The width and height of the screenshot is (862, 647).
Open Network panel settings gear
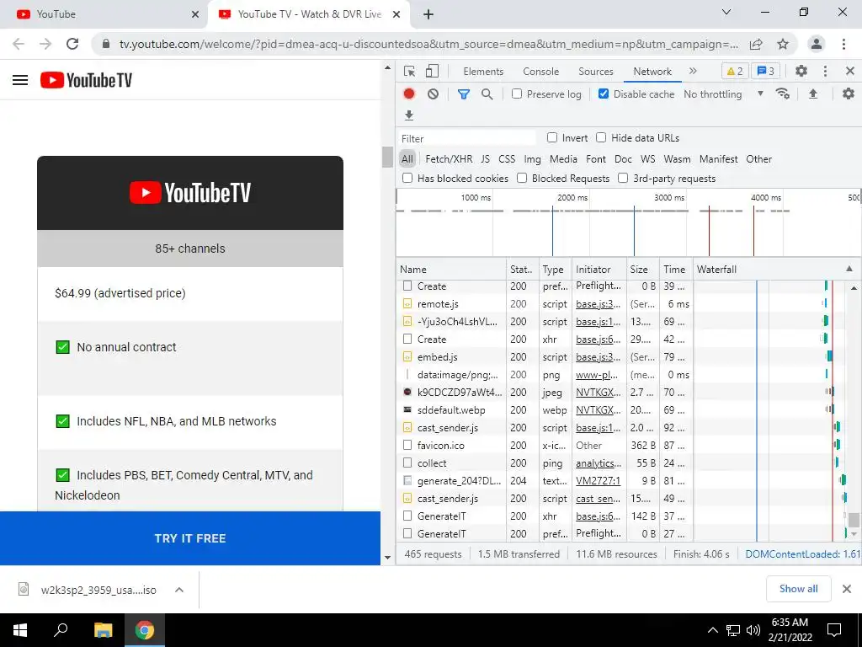[x=849, y=94]
